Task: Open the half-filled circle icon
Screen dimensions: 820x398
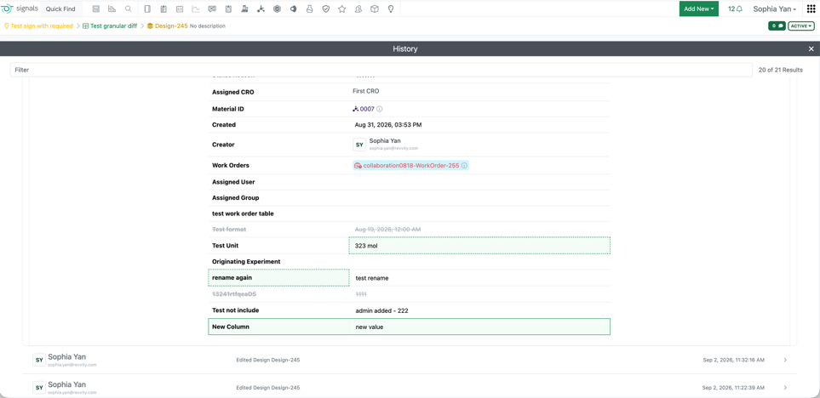Action: [294, 9]
